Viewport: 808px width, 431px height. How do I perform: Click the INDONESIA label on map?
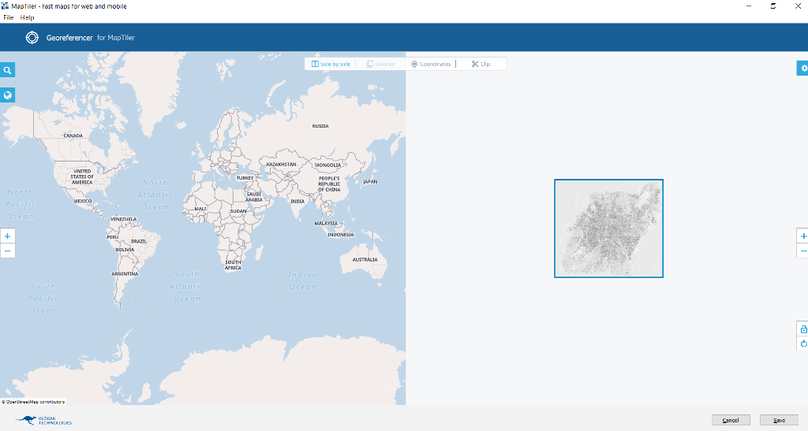341,235
